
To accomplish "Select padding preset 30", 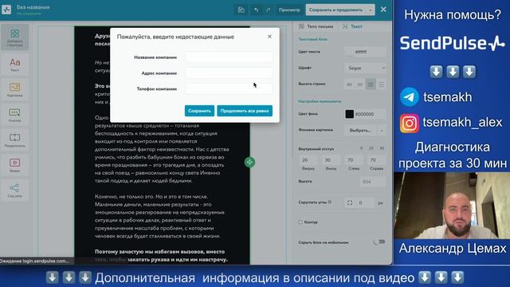I will [382, 148].
